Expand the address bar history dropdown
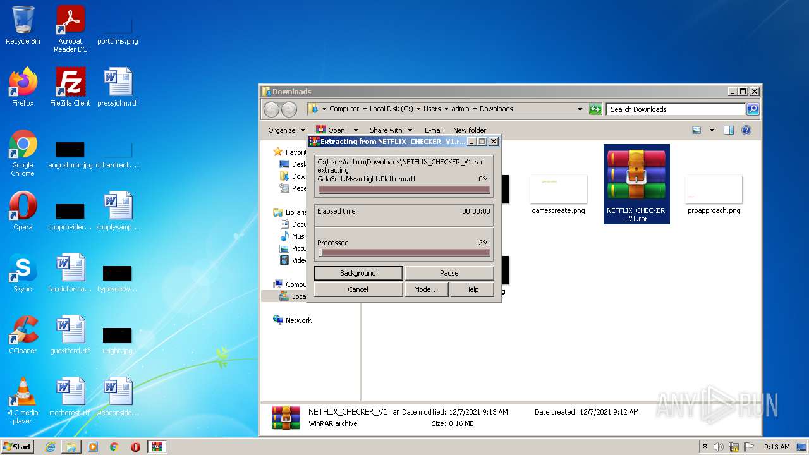 point(580,109)
